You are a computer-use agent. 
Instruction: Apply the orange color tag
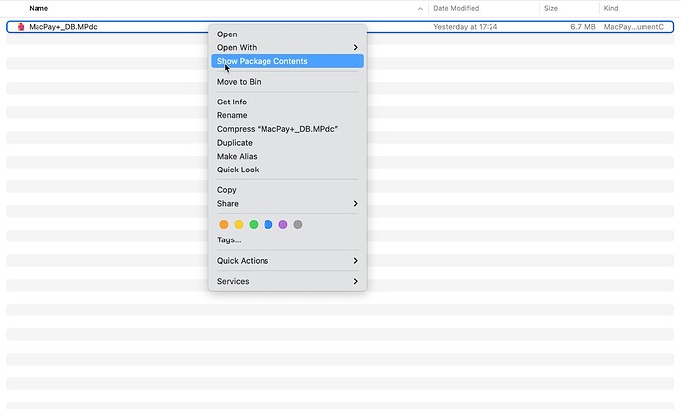point(224,225)
